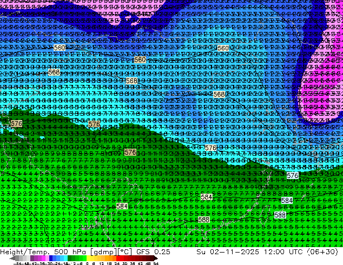Click the 'GFS 0.25' model label
343x265 pixels.
[153, 251]
